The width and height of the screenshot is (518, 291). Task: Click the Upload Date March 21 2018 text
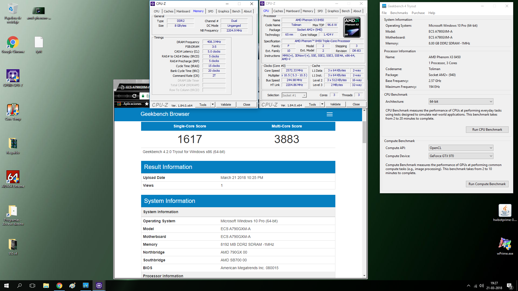point(242,178)
